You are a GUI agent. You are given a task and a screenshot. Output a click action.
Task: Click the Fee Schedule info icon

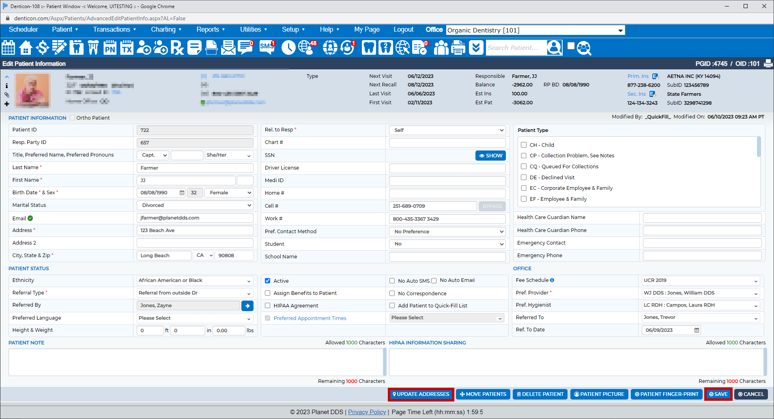click(x=552, y=280)
